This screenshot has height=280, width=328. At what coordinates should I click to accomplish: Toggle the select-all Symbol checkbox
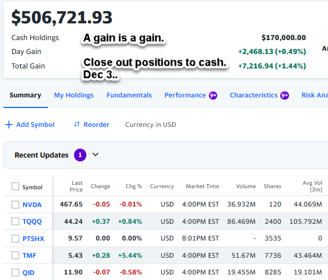click(15, 186)
